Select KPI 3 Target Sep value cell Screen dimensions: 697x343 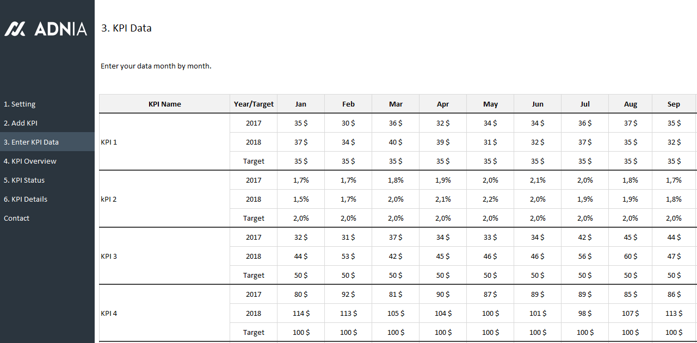[674, 276]
